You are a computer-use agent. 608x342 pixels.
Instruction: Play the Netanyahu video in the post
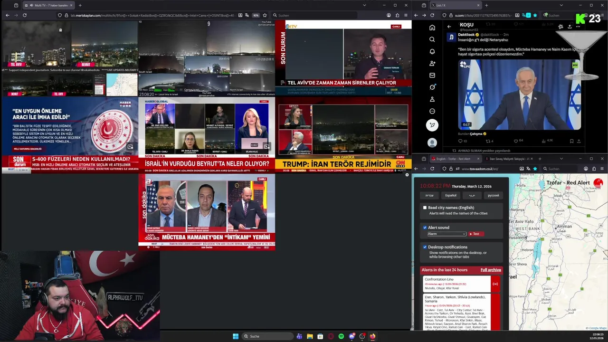tap(519, 95)
